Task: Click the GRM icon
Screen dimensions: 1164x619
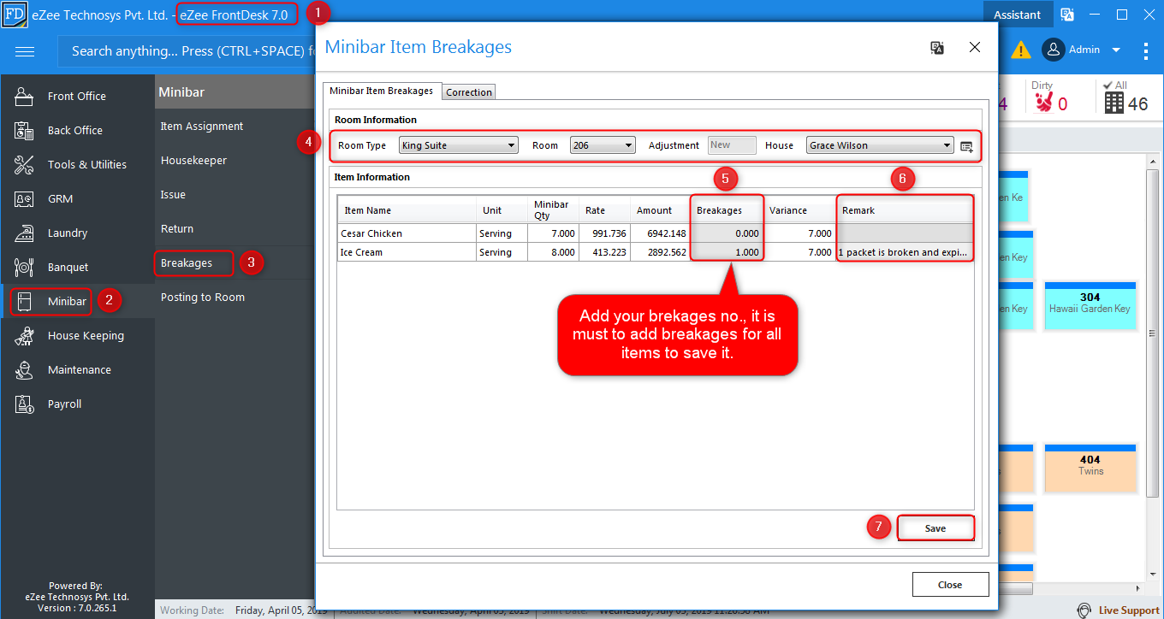Action: pyautogui.click(x=24, y=199)
